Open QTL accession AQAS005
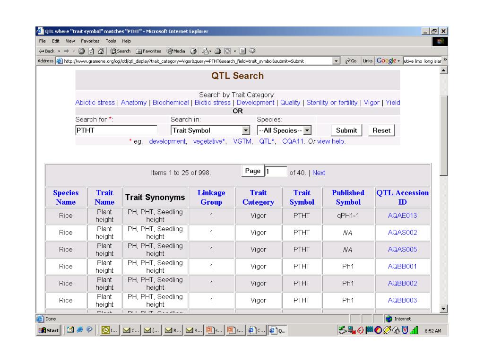The height and width of the screenshot is (363, 484). click(x=403, y=250)
